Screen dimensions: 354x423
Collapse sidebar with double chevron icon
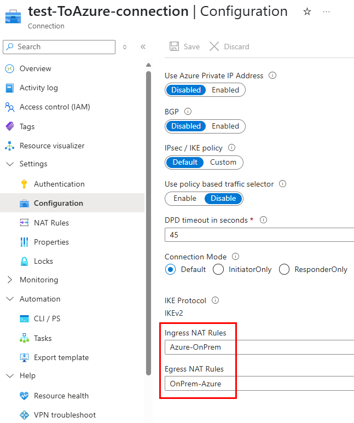coord(143,47)
